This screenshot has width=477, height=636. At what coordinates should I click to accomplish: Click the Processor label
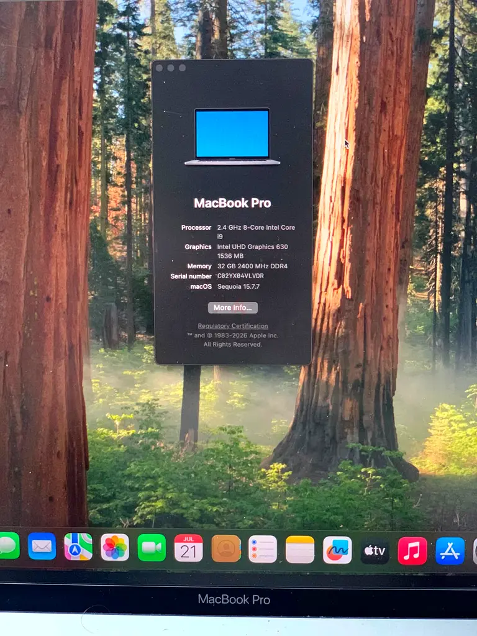click(196, 227)
